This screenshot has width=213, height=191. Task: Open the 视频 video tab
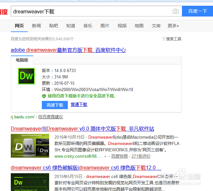(122, 26)
